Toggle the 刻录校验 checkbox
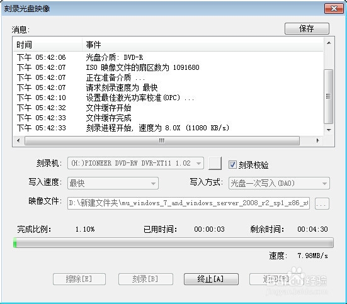 pos(232,165)
